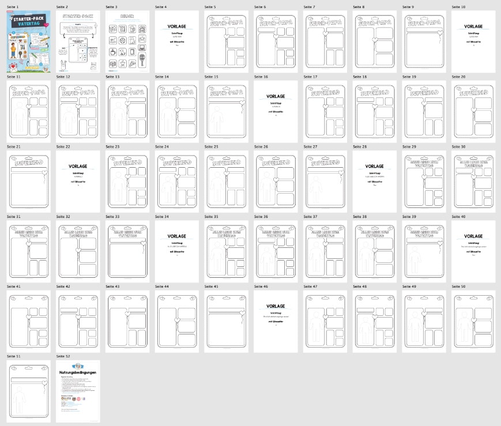Image resolution: width=501 pixels, height=426 pixels.
Task: Open the colorful Starter-Pack Vatertag cover page
Action: pos(28,42)
